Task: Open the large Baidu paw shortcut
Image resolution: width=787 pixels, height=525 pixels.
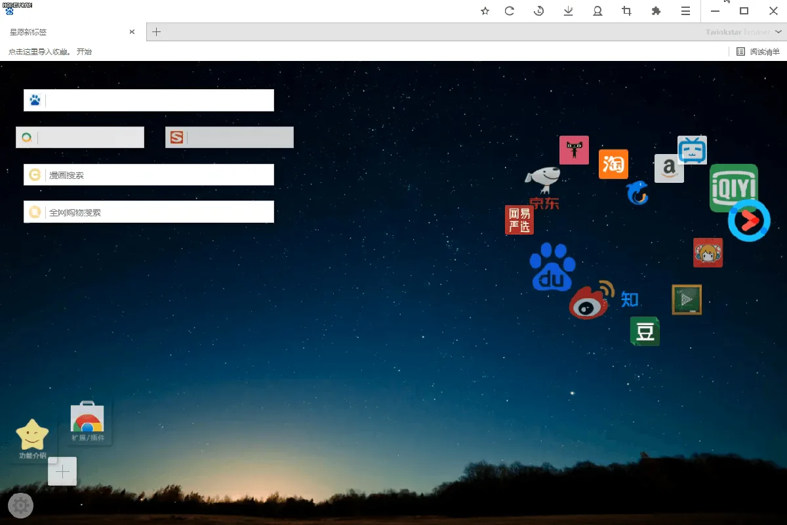Action: [x=553, y=267]
